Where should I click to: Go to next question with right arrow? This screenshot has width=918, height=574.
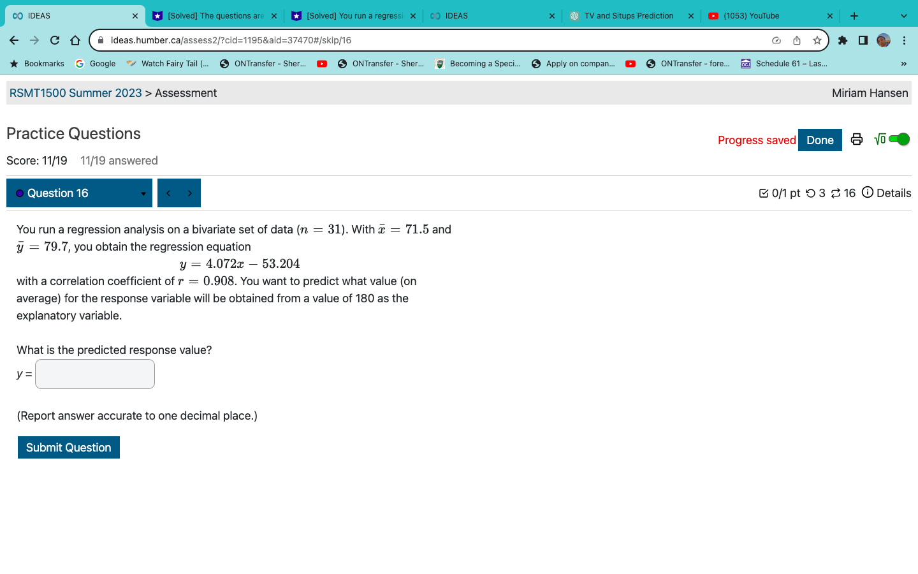189,193
